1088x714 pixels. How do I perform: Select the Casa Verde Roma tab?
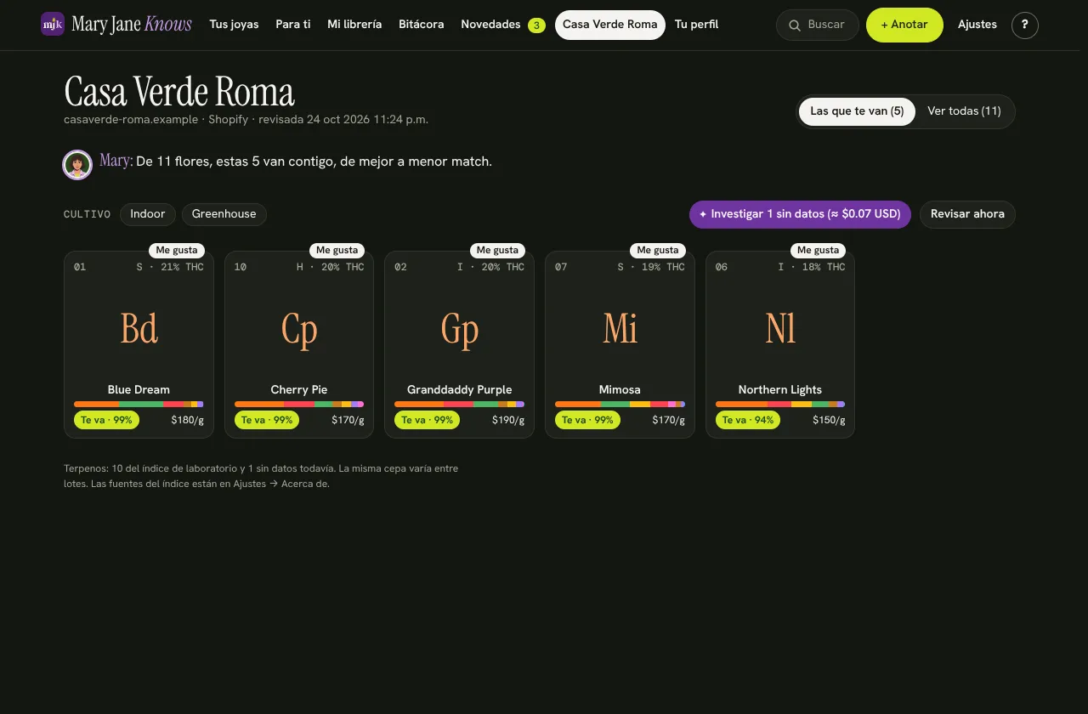(x=610, y=25)
